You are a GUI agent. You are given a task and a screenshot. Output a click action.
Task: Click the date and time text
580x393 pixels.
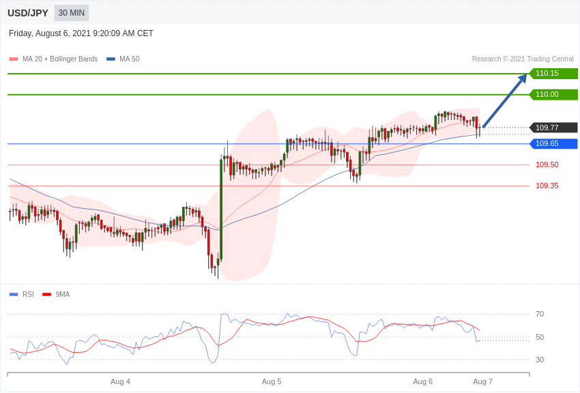[x=81, y=33]
